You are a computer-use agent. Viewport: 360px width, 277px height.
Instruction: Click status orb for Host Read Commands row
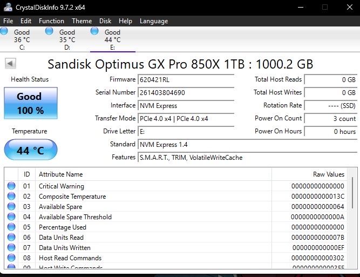11,258
